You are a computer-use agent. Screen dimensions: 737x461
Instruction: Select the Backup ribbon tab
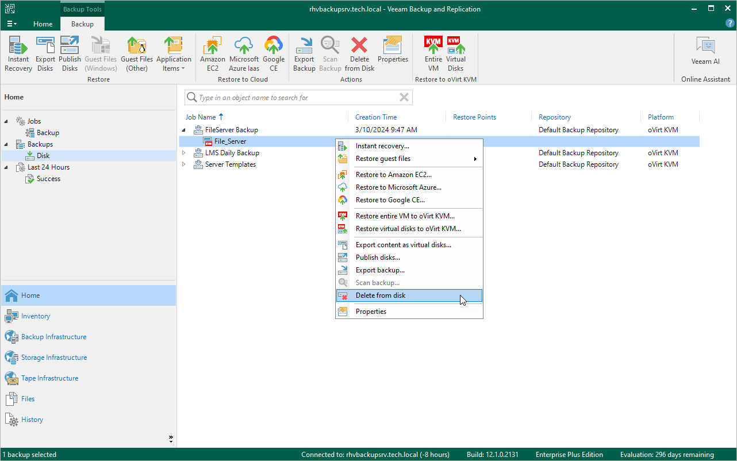click(82, 24)
